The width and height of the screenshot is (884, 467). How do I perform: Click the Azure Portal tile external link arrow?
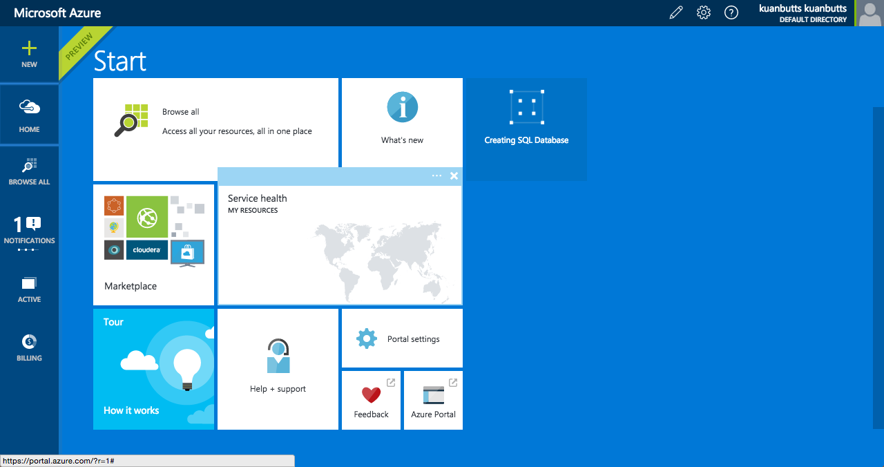[453, 382]
